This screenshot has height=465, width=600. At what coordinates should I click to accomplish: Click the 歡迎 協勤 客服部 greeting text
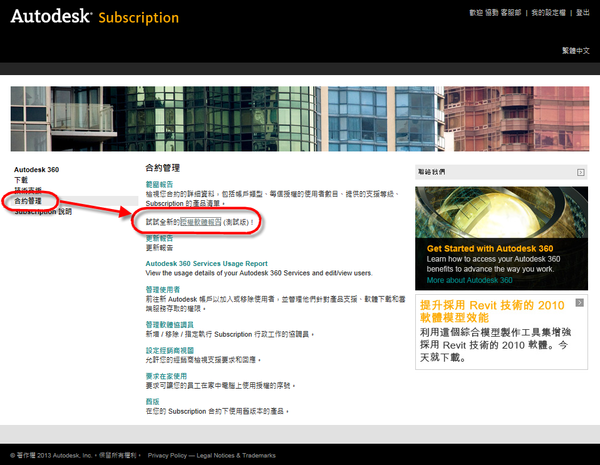(495, 13)
